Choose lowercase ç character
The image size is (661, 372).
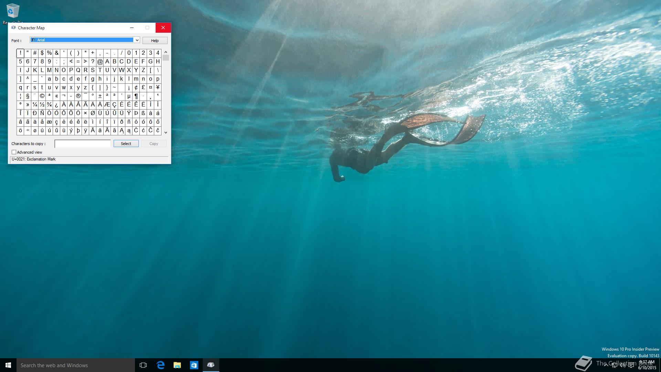56,122
